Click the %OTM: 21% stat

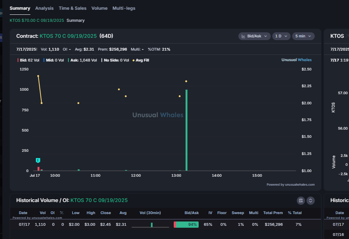[x=159, y=49]
